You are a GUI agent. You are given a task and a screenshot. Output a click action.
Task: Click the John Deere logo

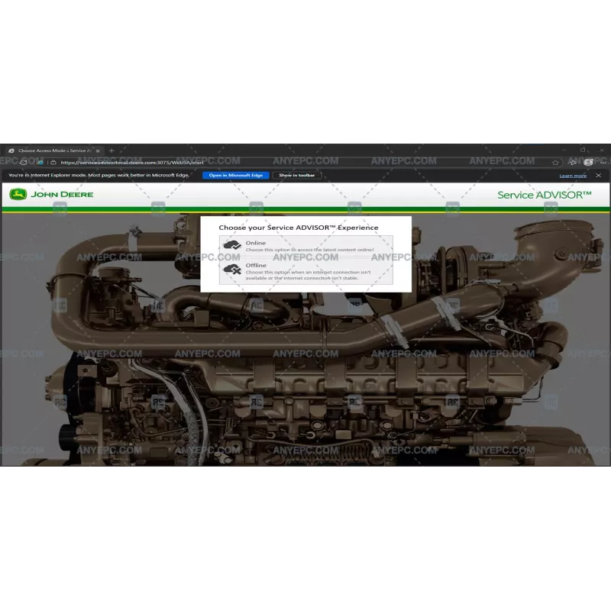(19, 195)
